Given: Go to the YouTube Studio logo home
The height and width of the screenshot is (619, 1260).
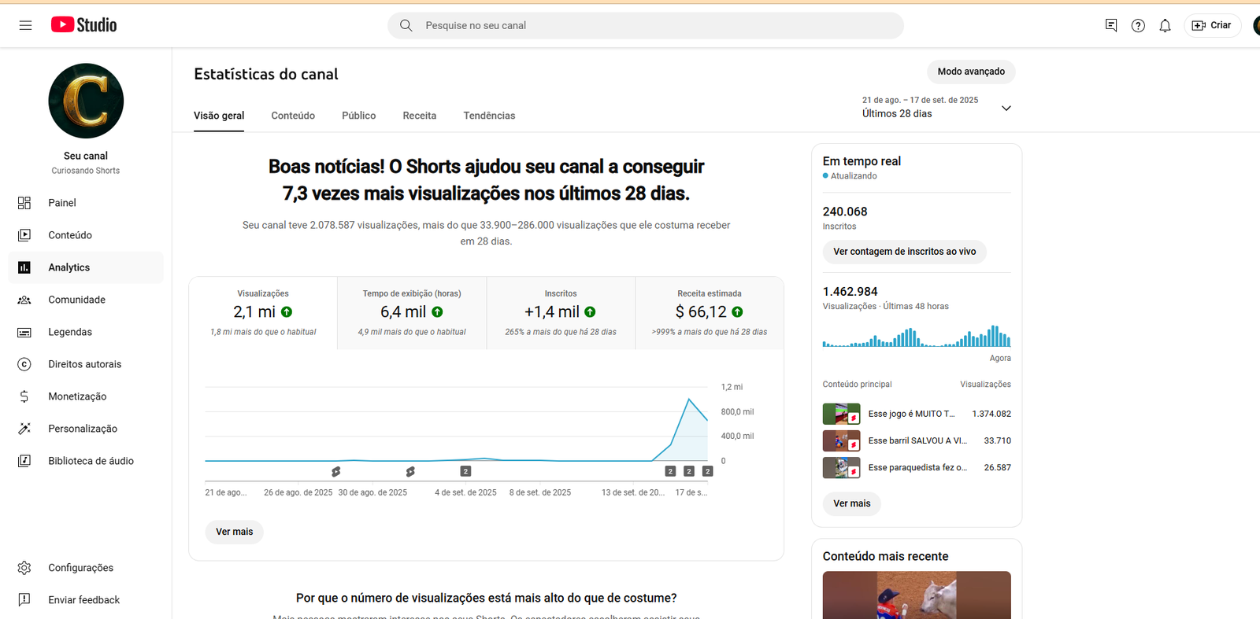Looking at the screenshot, I should tap(84, 25).
